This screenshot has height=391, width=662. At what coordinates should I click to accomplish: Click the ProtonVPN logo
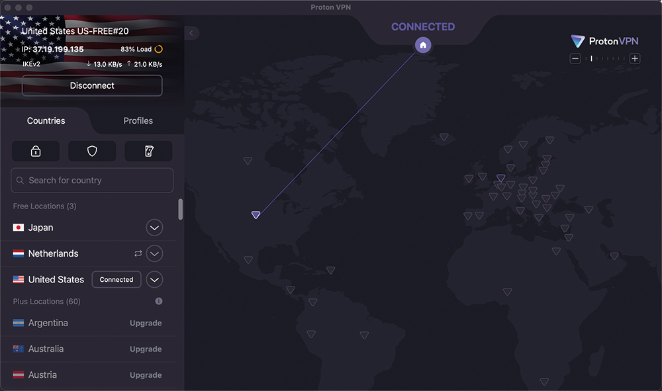pyautogui.click(x=604, y=41)
